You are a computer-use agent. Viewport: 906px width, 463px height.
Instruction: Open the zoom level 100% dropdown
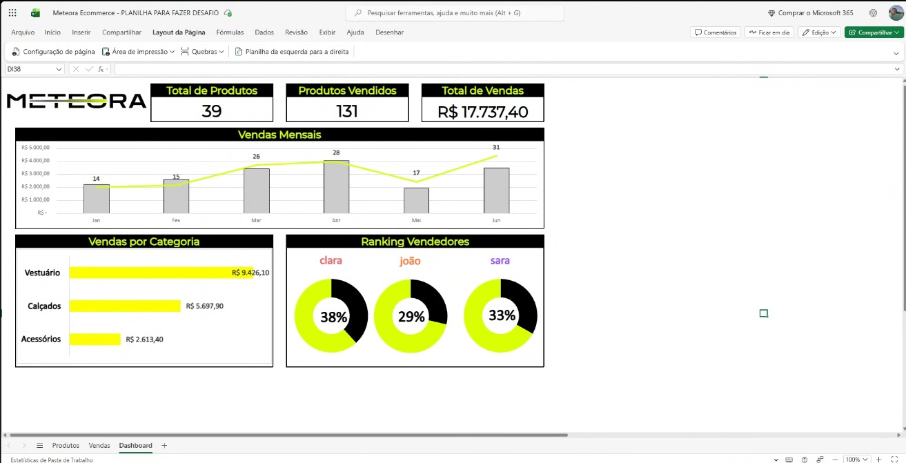pyautogui.click(x=856, y=459)
